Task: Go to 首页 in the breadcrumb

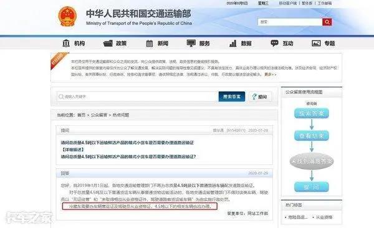Action: pyautogui.click(x=81, y=115)
